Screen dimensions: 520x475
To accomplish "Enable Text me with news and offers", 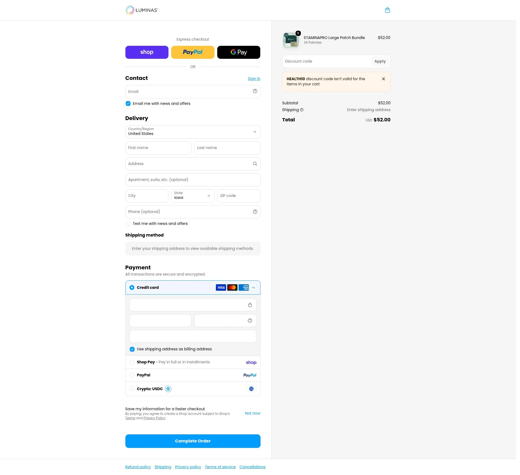I will pyautogui.click(x=128, y=224).
